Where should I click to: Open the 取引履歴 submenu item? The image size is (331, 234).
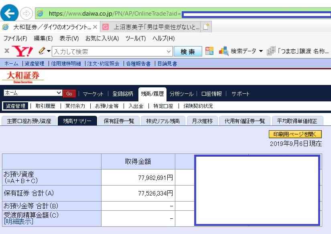(x=45, y=106)
